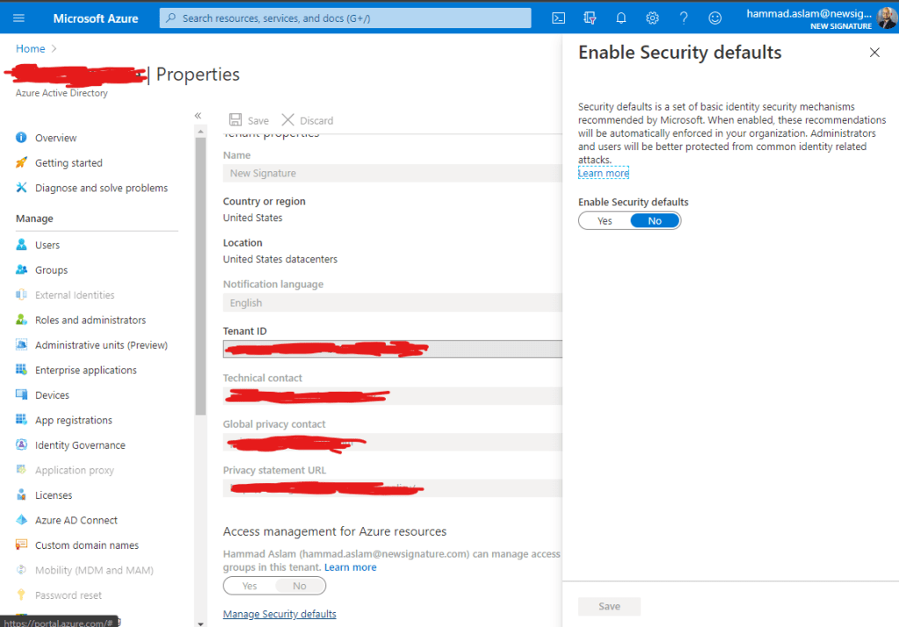
Task: Open the hamburger portal menu
Action: pyautogui.click(x=19, y=18)
